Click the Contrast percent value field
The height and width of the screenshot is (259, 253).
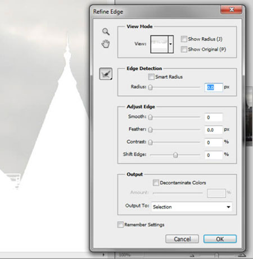pyautogui.click(x=214, y=142)
